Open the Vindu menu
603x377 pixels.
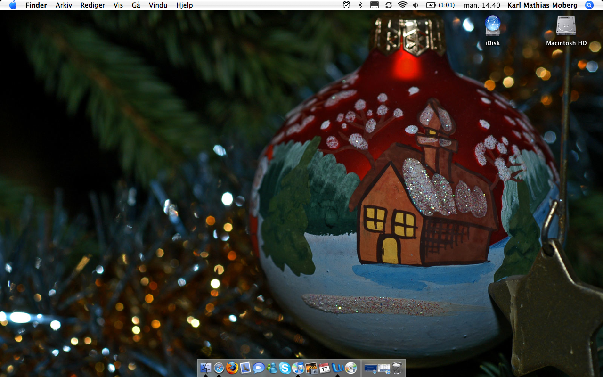(158, 5)
